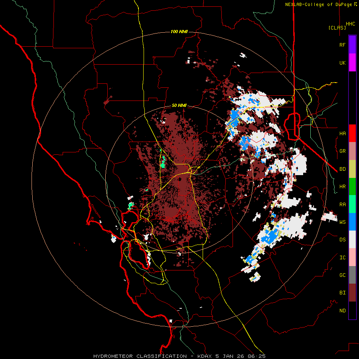359x359 pixels.
Task: Click the "50 NMI" range ring label
Action: 179,106
